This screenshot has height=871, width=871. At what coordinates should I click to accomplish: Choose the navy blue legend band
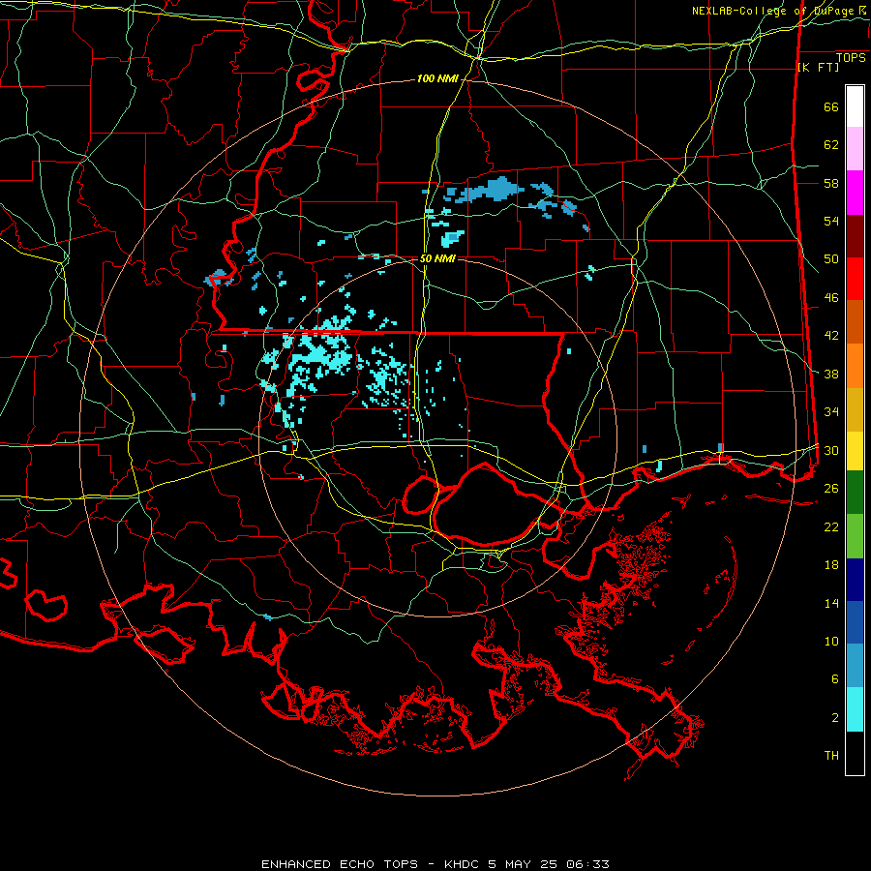[x=855, y=580]
